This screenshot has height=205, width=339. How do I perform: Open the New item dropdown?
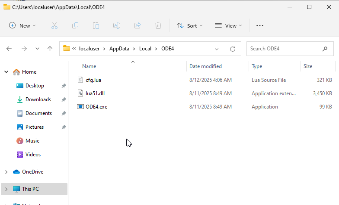point(22,26)
